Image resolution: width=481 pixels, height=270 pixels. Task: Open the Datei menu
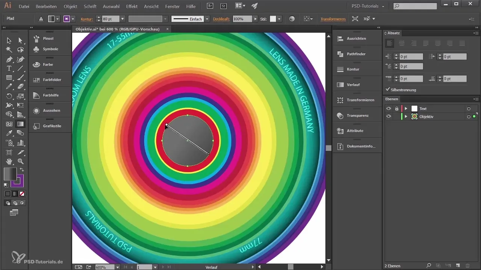click(24, 6)
